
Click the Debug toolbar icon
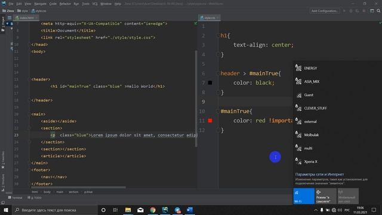tap(351, 11)
